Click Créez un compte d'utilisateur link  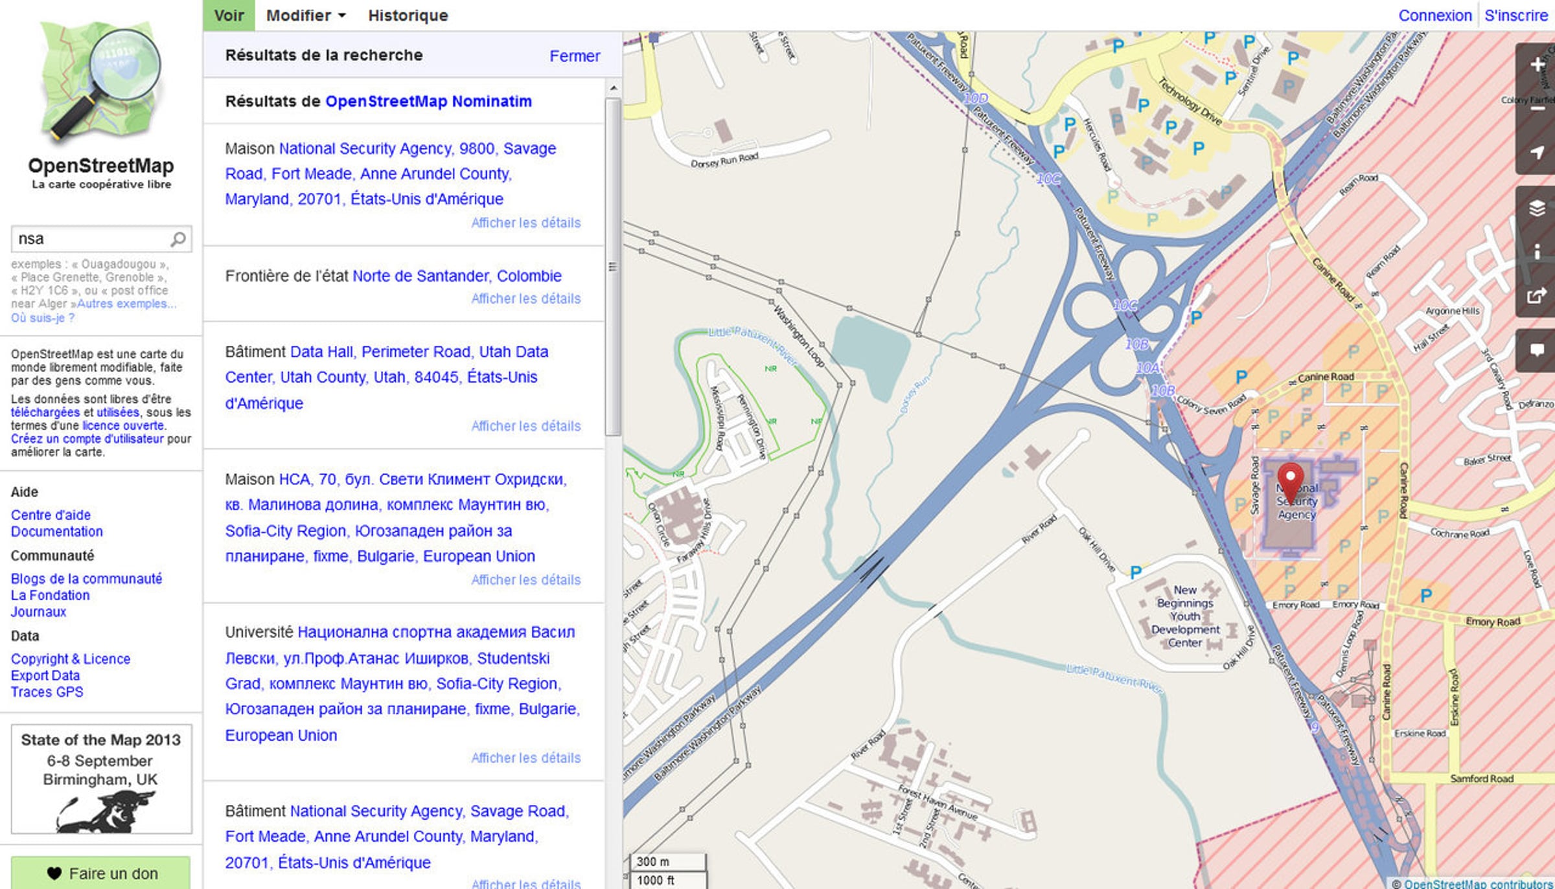pos(87,439)
